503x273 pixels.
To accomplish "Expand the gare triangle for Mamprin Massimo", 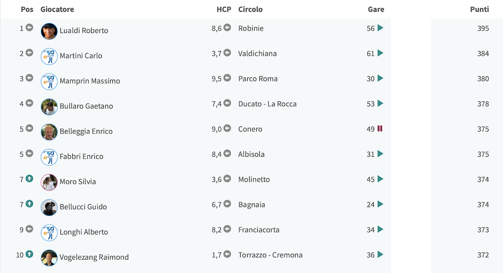I will [380, 78].
